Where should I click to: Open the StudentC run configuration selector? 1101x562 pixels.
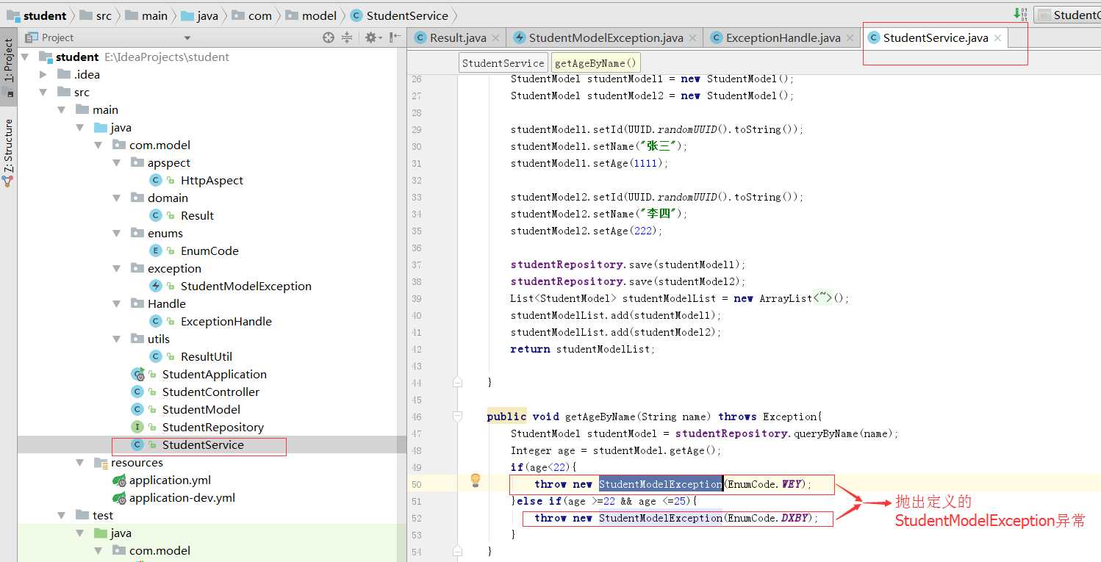coord(1068,15)
